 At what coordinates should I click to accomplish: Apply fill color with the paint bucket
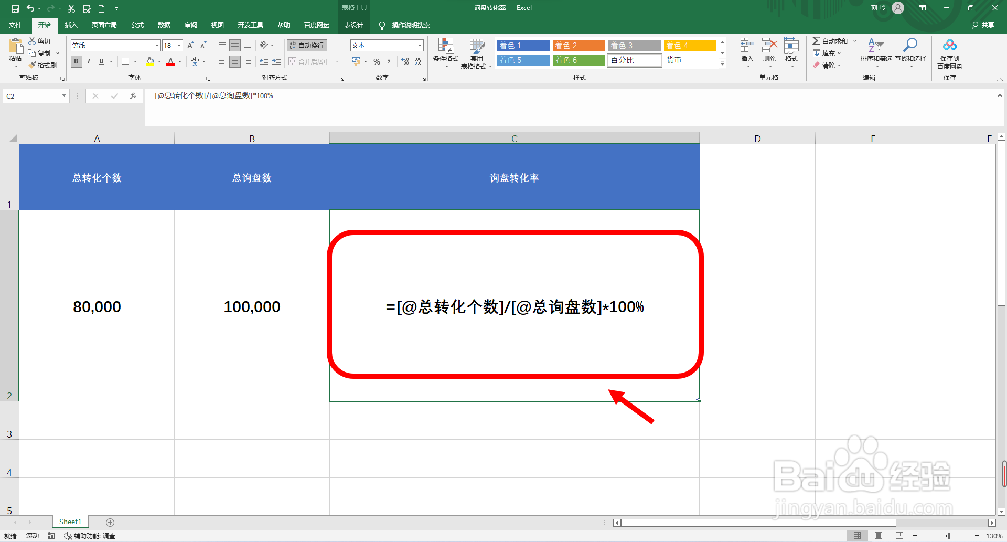151,61
